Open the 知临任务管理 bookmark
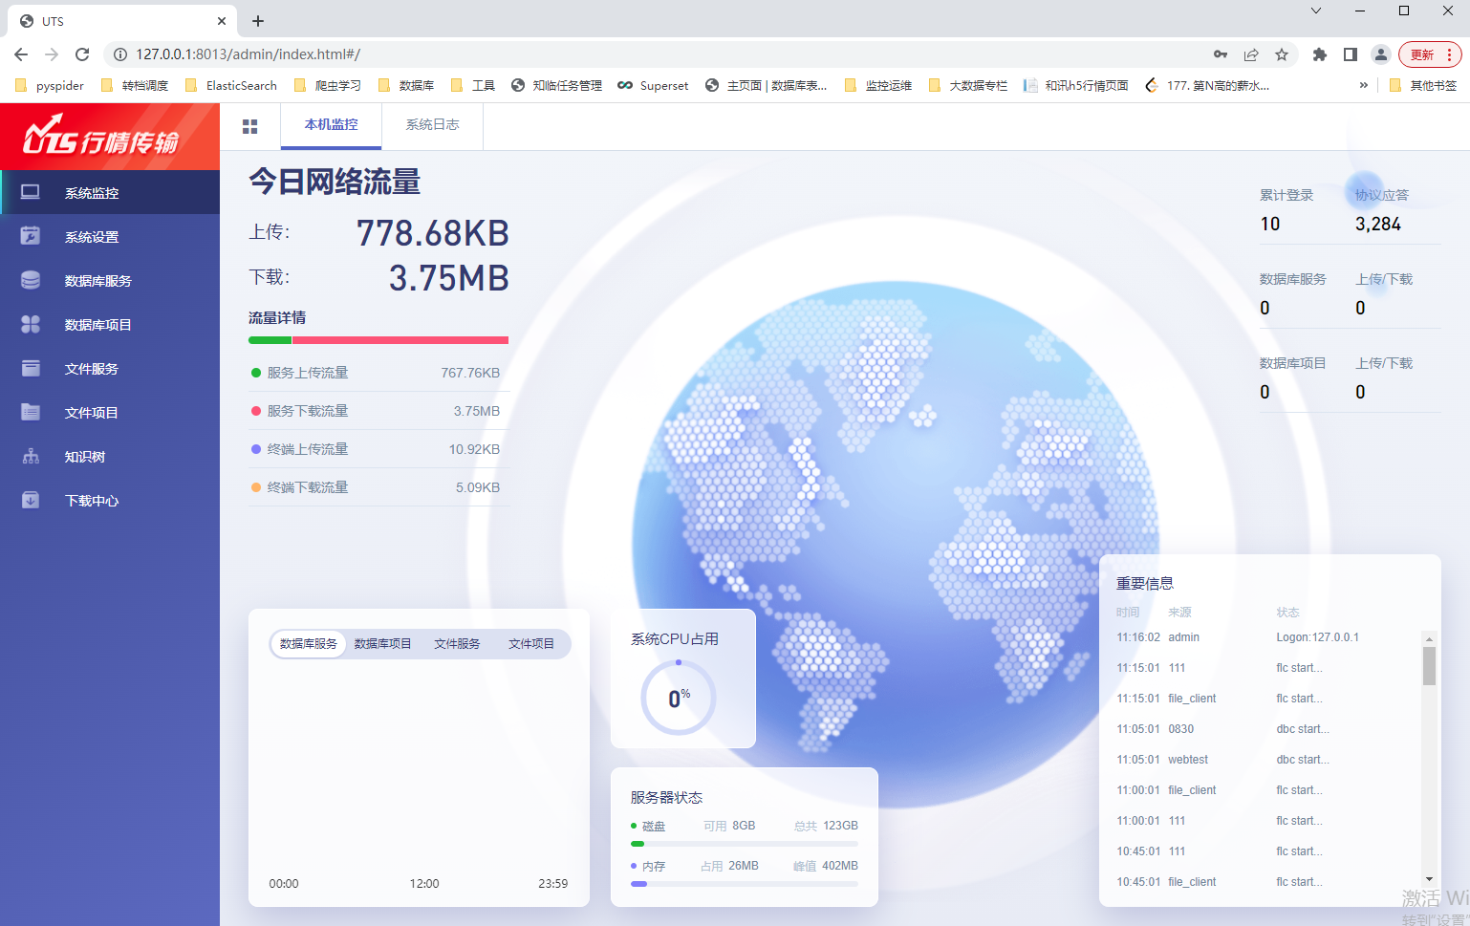1470x926 pixels. (x=556, y=85)
